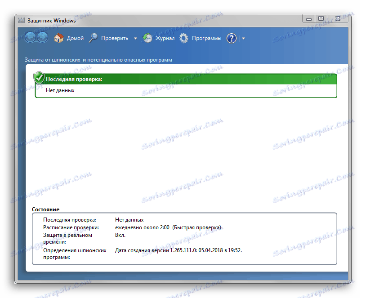Click the 'Защитник Windows' window title text

point(52,21)
